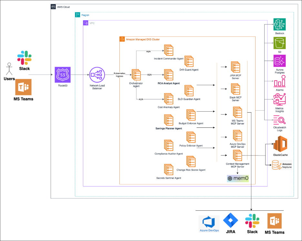Click the Orchestrator Agent icon
Viewport: 302px width, 241px height.
pyautogui.click(x=136, y=75)
